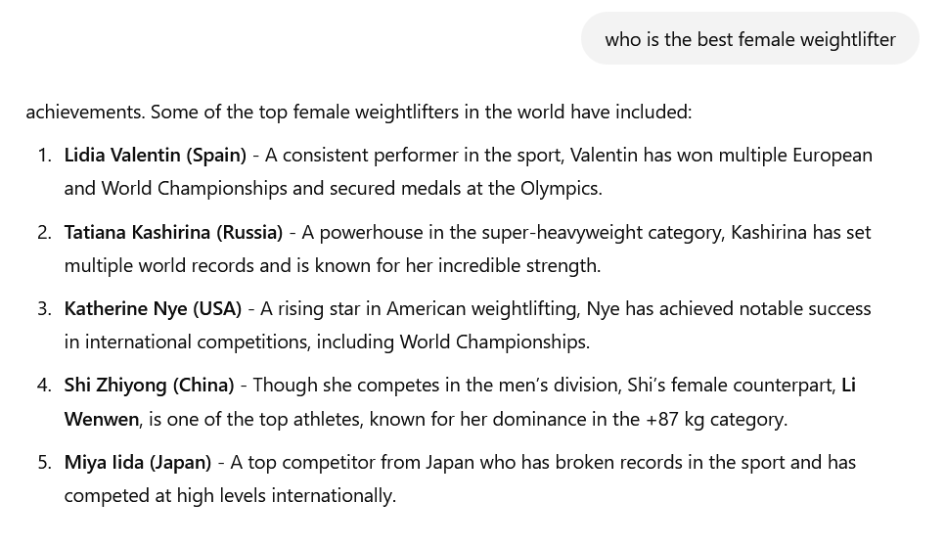Click the intro line starting with "achievements"
Screen dimensions: 945x547
(x=358, y=112)
